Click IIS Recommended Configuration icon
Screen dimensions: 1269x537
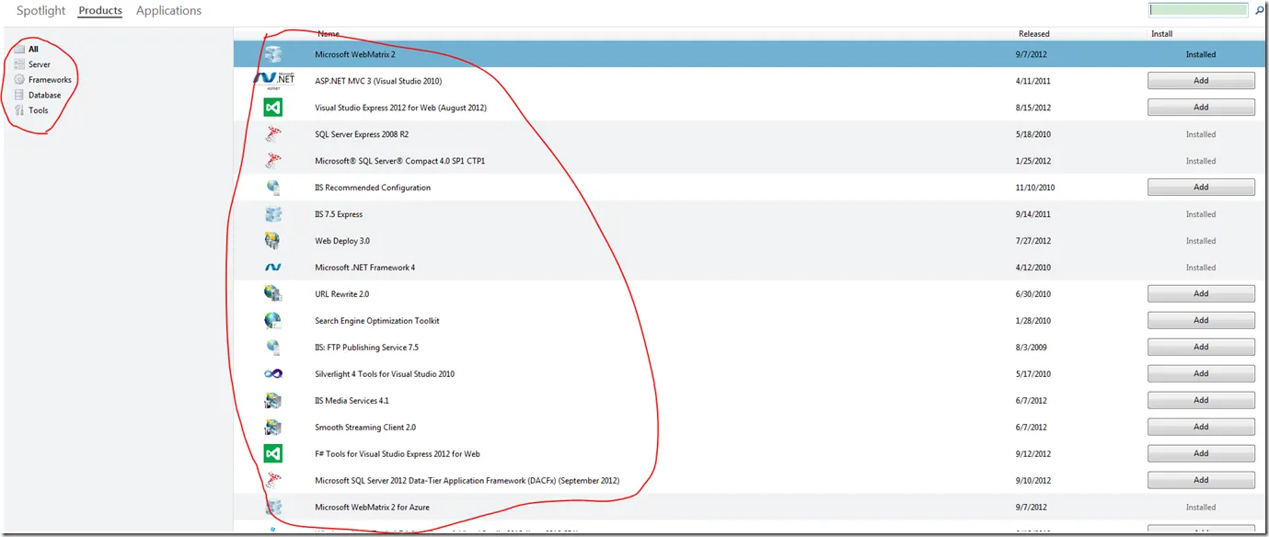pos(273,188)
